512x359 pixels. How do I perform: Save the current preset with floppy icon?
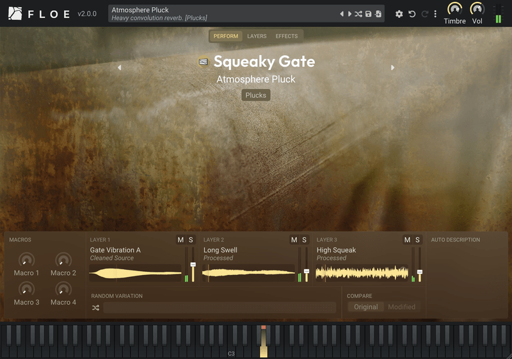(x=369, y=13)
